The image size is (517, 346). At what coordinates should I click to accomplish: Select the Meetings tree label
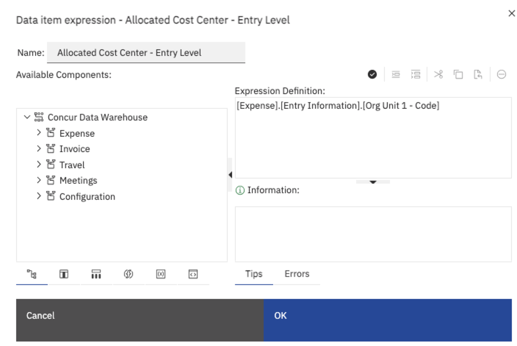[78, 181]
